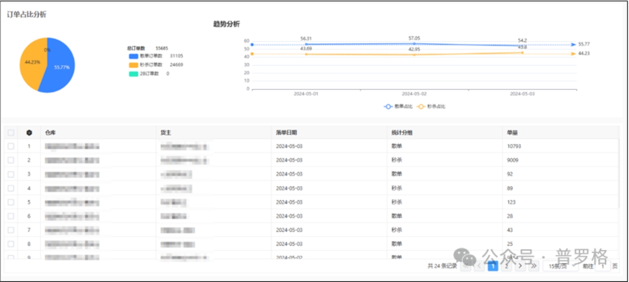Click the 仓库 column header
Screen dimensions: 629x282
(50, 132)
